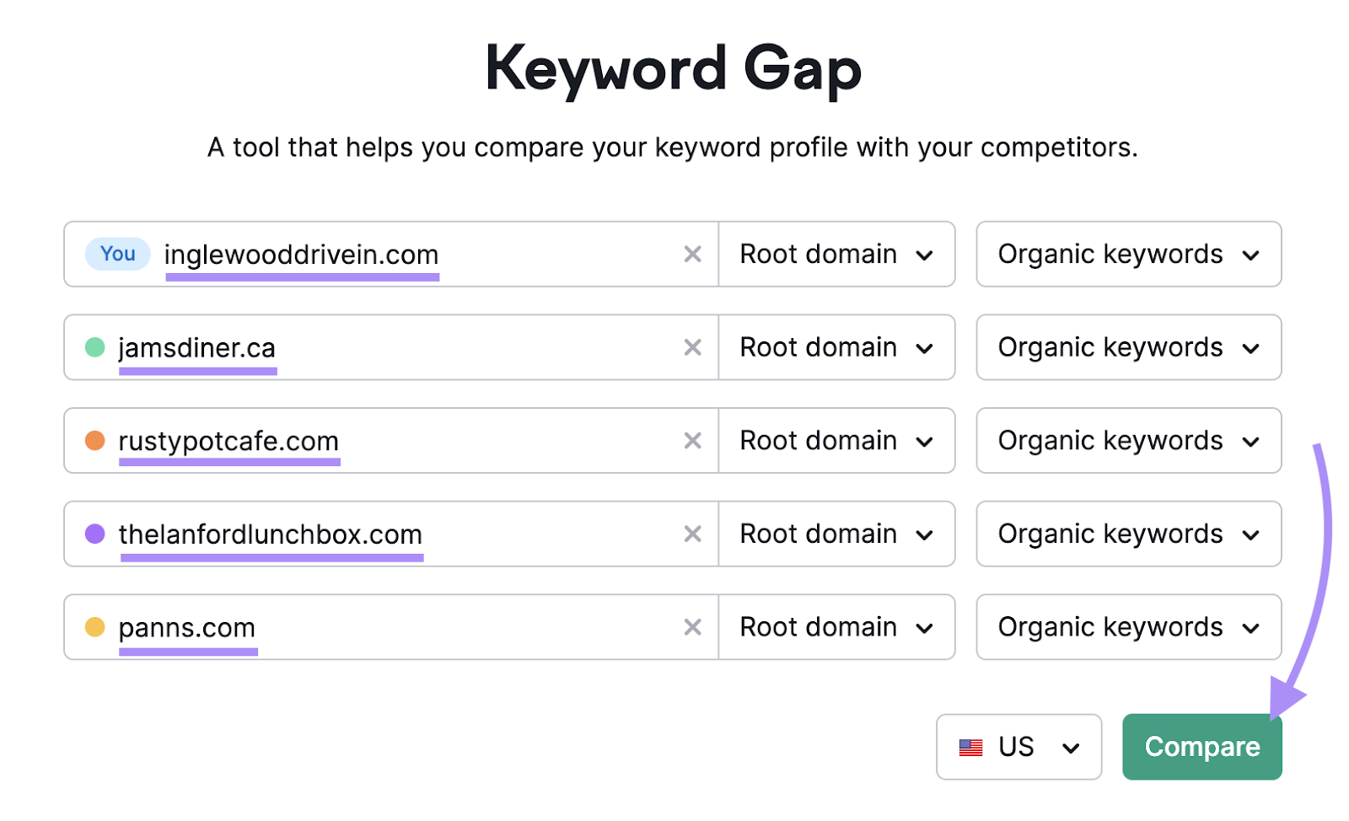Remove thelanfordlunchbox.com from comparison
The height and width of the screenshot is (821, 1349).
pos(693,534)
